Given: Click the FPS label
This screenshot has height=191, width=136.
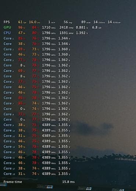Looking at the screenshot, I should pos(7,22).
